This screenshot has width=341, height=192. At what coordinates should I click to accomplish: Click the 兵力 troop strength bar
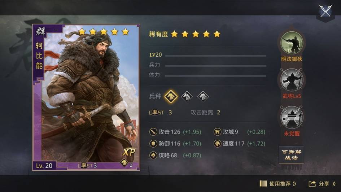215,66
